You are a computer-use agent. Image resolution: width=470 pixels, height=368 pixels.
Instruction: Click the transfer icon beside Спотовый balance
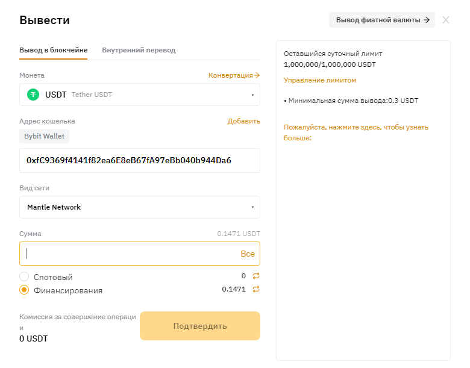point(256,276)
